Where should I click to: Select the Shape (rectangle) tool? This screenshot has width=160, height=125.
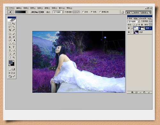[13, 50]
